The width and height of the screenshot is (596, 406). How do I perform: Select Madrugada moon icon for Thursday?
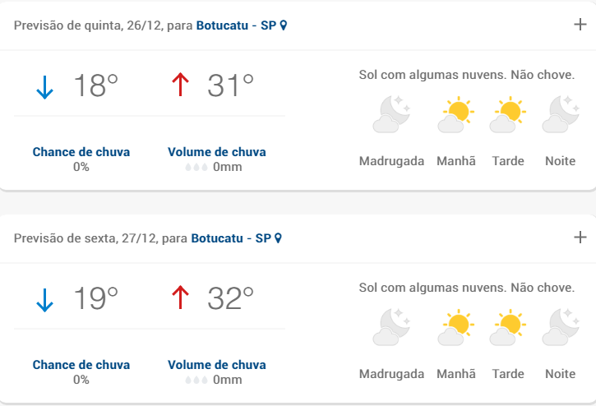tap(391, 114)
